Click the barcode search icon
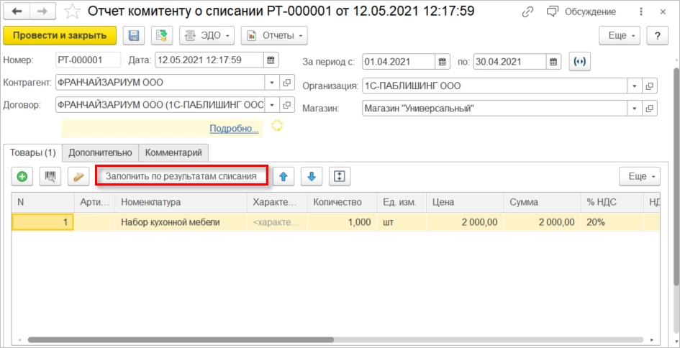The height and width of the screenshot is (348, 680). pos(50,176)
